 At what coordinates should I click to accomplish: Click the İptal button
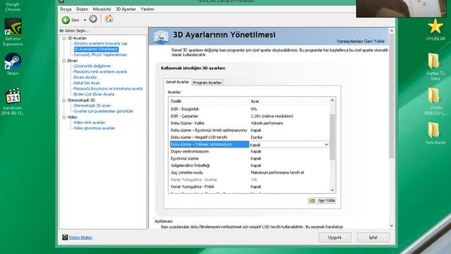[373, 238]
